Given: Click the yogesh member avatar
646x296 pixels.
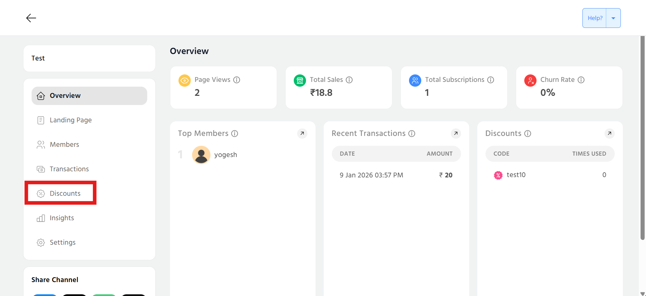Looking at the screenshot, I should (x=201, y=155).
